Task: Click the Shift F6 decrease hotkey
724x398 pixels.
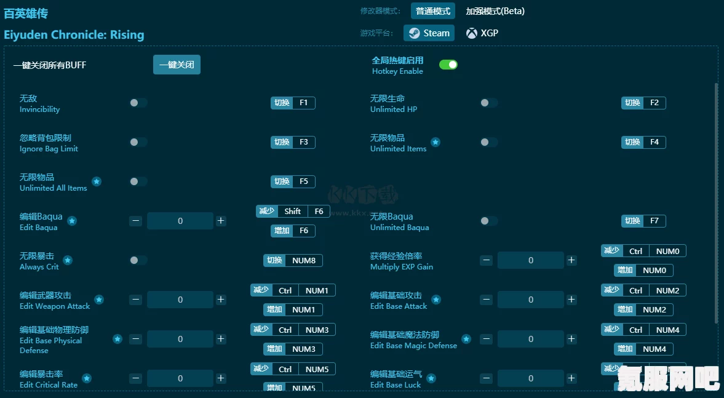Action: [x=293, y=211]
